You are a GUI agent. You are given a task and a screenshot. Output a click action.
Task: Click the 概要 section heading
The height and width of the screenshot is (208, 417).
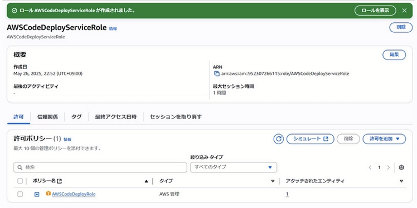click(x=20, y=55)
